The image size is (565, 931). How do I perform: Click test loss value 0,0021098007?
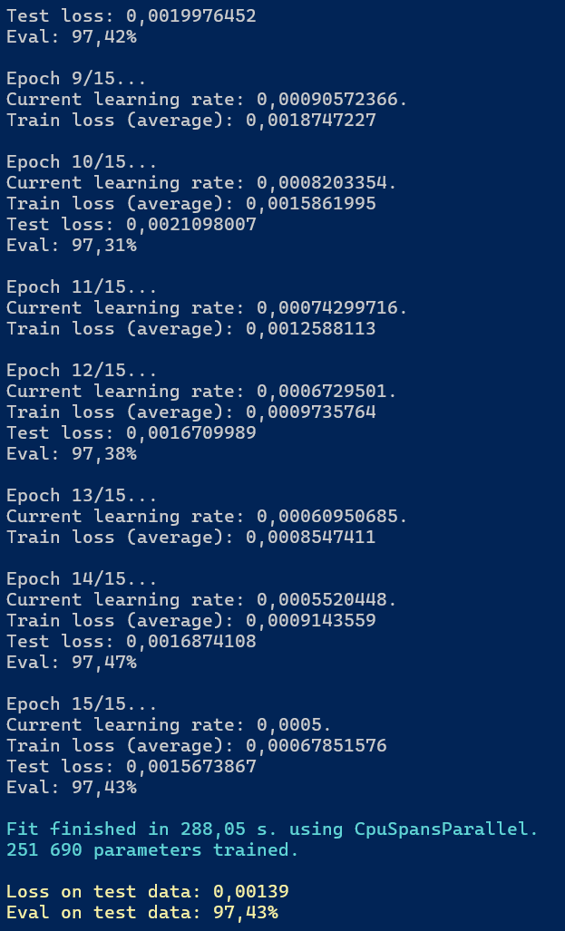point(190,225)
